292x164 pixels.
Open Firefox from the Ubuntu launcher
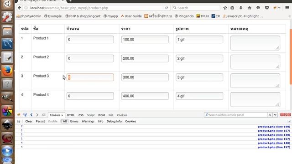[x=7, y=71]
